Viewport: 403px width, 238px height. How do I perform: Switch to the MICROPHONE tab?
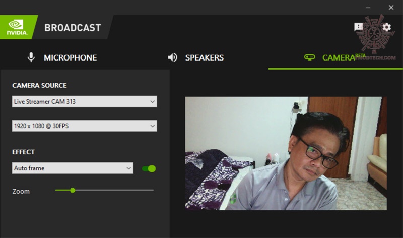point(70,57)
